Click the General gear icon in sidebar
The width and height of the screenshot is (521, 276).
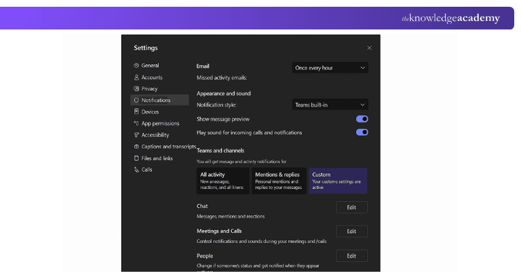(x=136, y=66)
